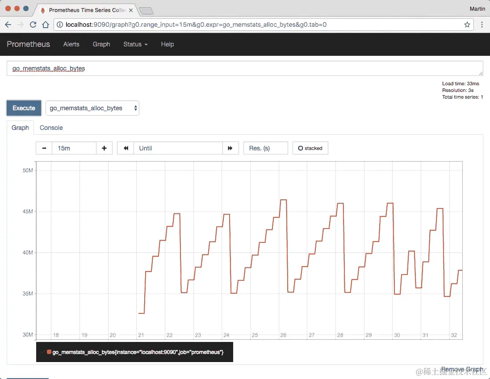Click the 26 x-axis tick label

pyautogui.click(x=283, y=335)
